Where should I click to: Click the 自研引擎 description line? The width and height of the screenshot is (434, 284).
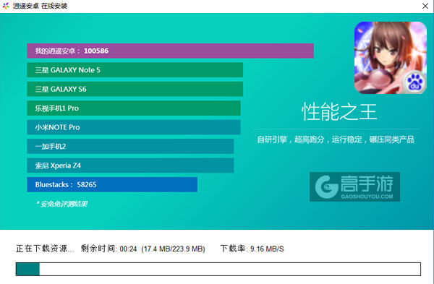click(x=336, y=139)
